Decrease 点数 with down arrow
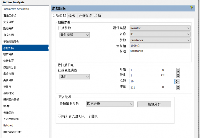The height and width of the screenshot is (138, 200). coord(177,83)
